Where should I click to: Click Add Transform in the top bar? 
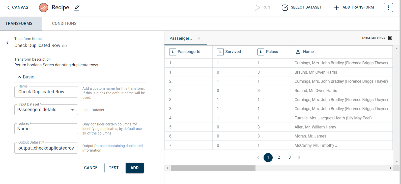(x=354, y=8)
